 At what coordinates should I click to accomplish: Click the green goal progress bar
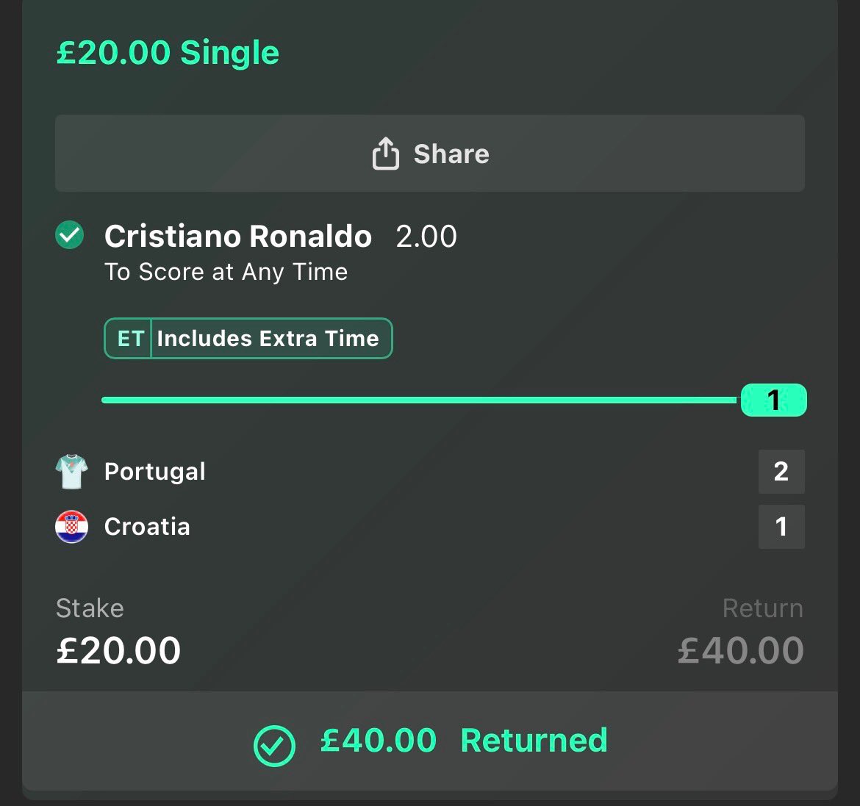tap(420, 400)
